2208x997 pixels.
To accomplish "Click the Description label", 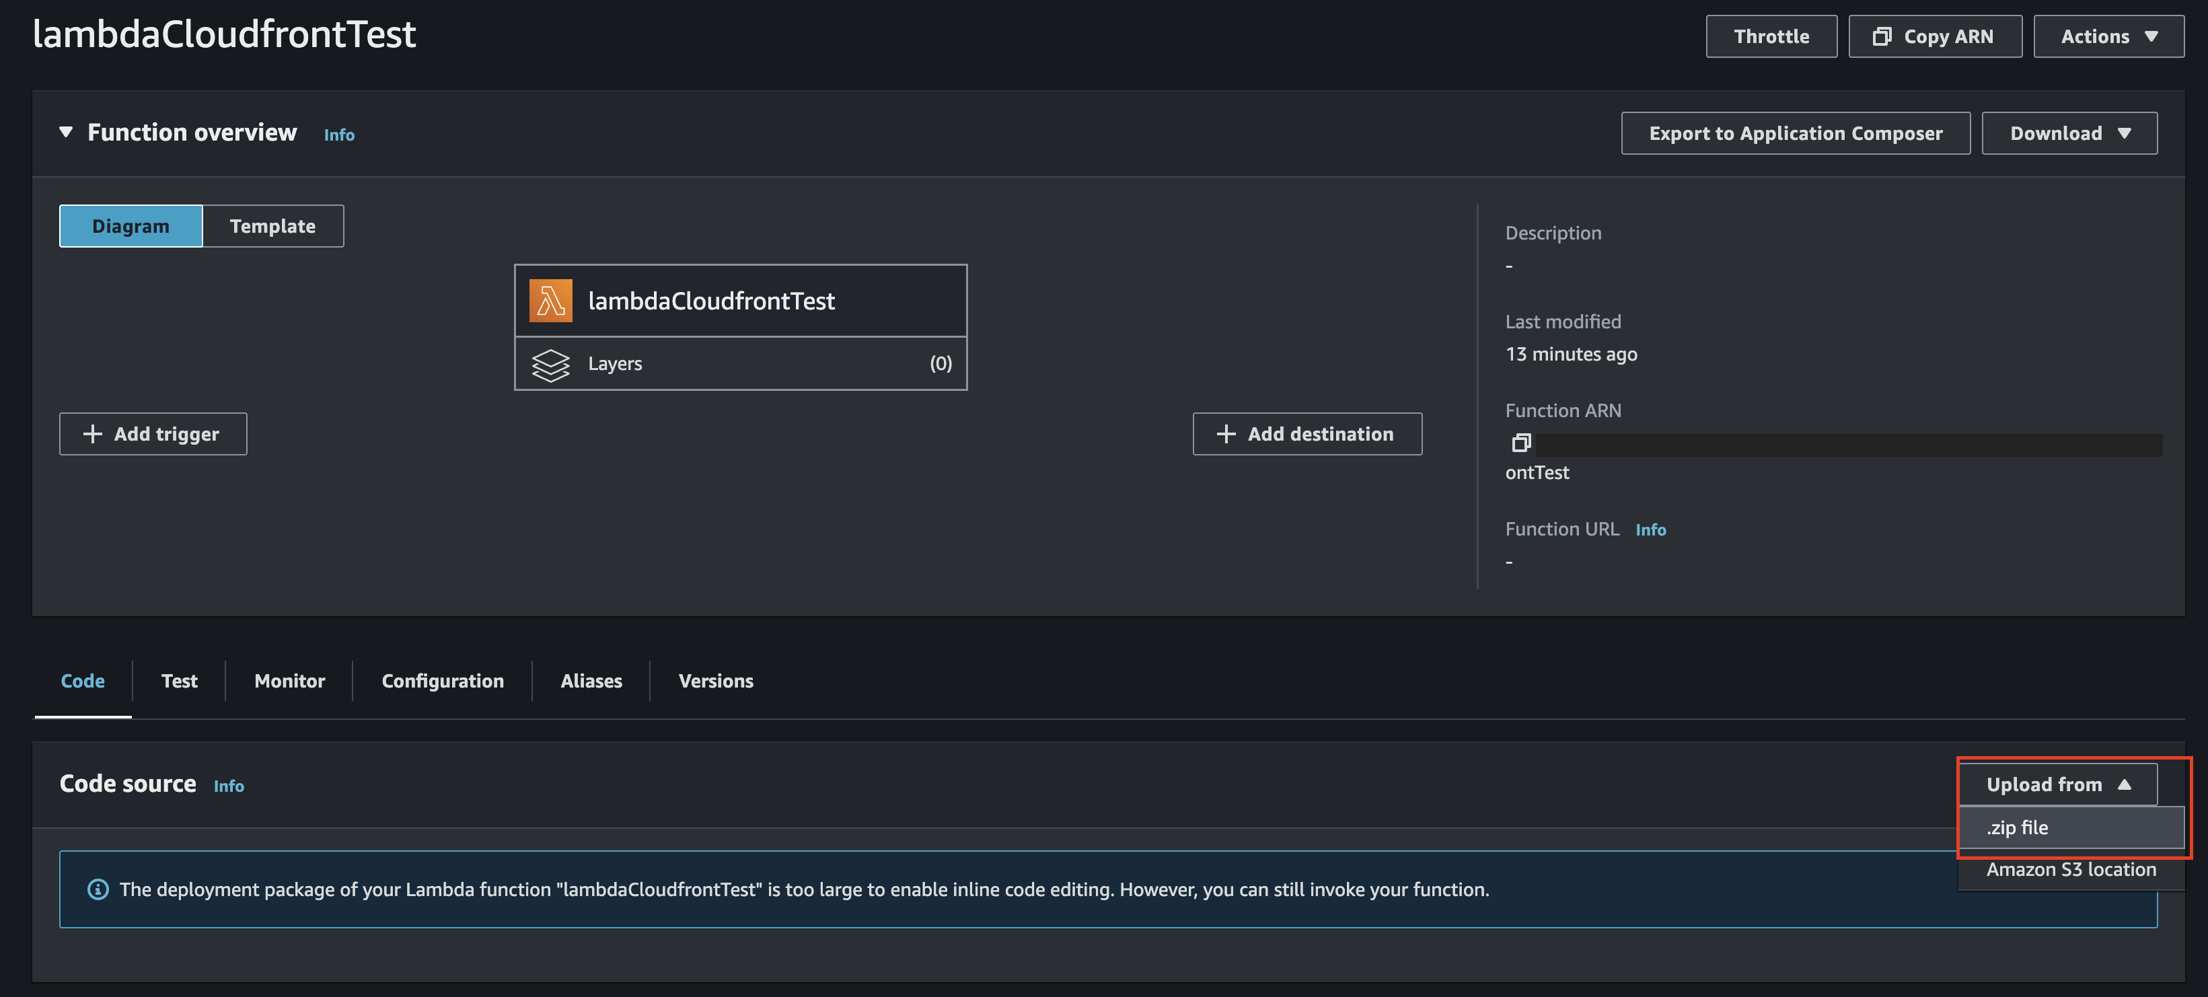I will tap(1552, 233).
